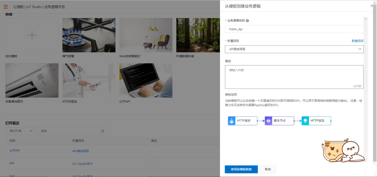This screenshot has height=177, width=377.
Task: Open the hamburger menu icon
Action: (x=6, y=7)
